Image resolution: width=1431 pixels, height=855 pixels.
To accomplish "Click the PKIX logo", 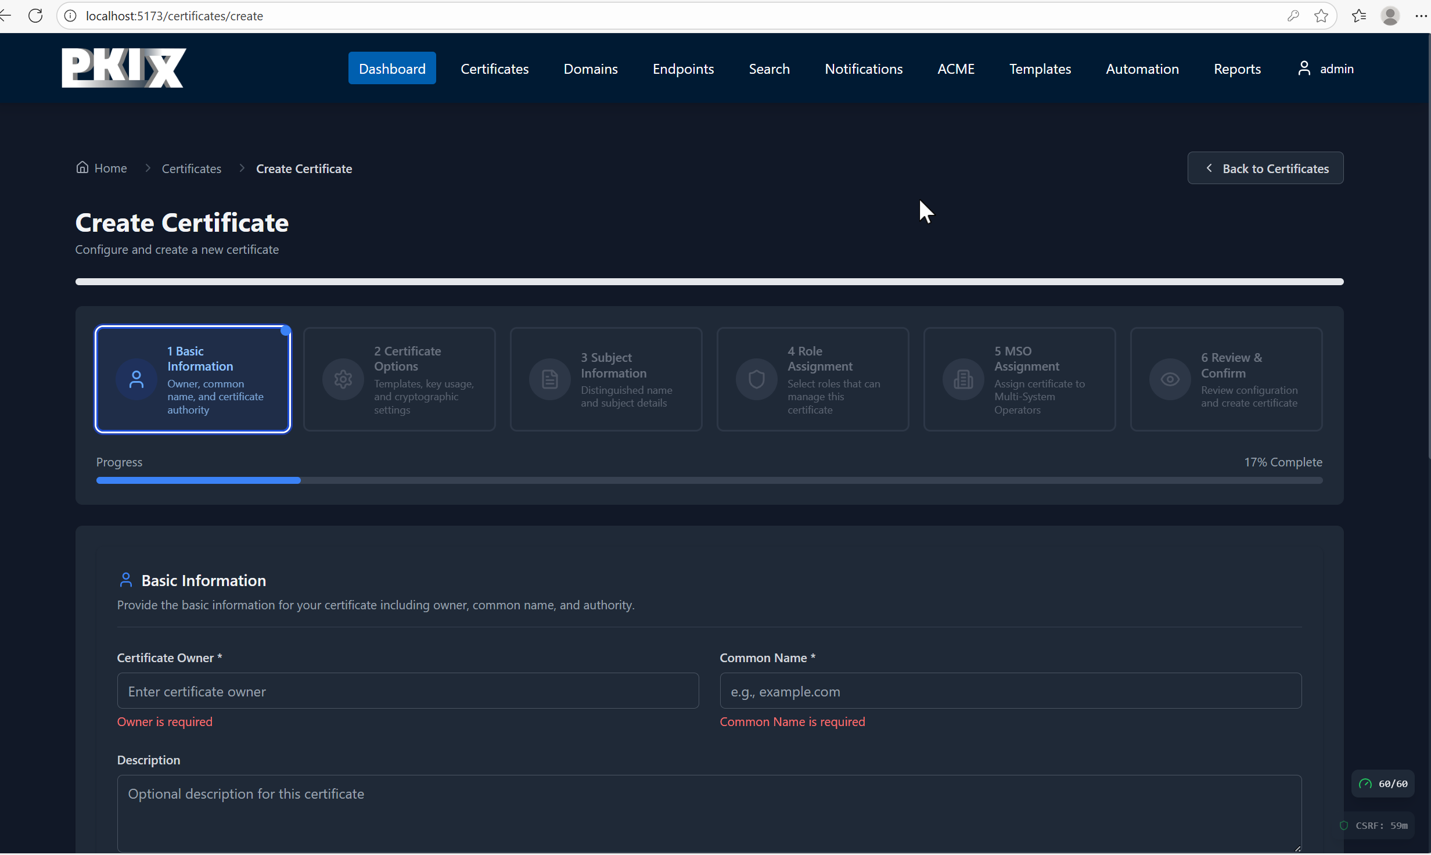I will [124, 68].
